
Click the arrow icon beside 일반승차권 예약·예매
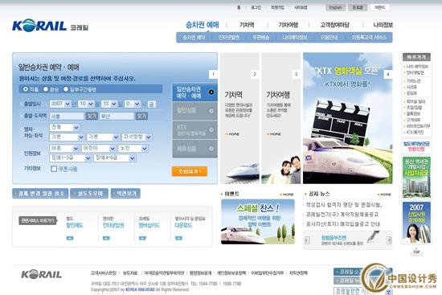[211, 92]
